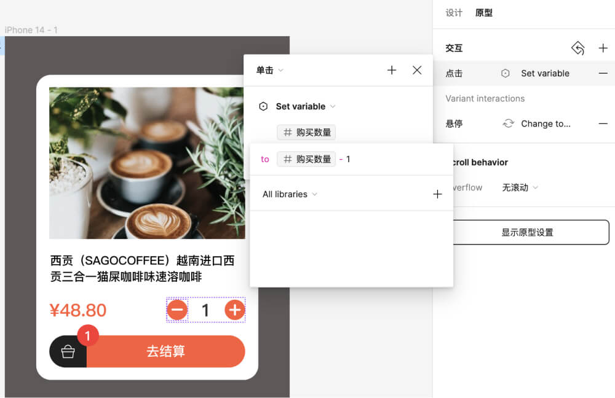The image size is (615, 398).
Task: Click the 购买数量 variable chip in expression
Action: pyautogui.click(x=306, y=159)
